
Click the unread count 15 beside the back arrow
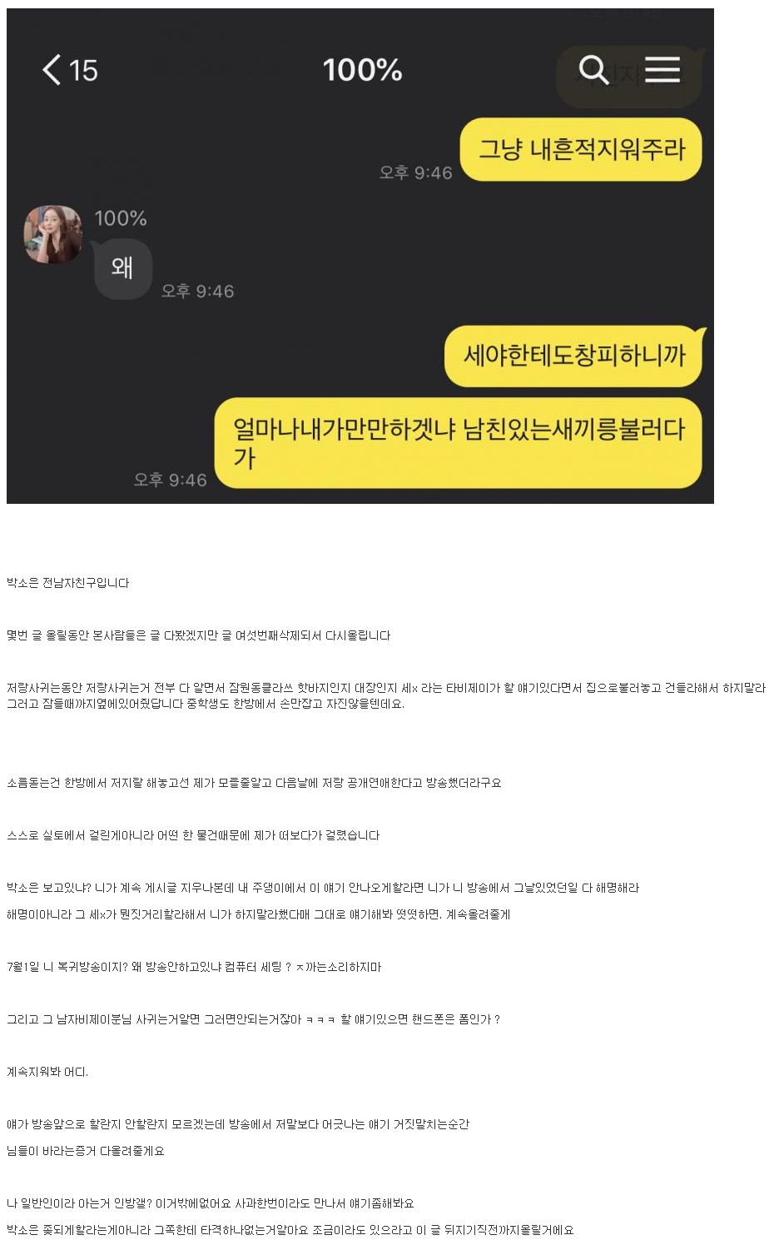coord(83,71)
